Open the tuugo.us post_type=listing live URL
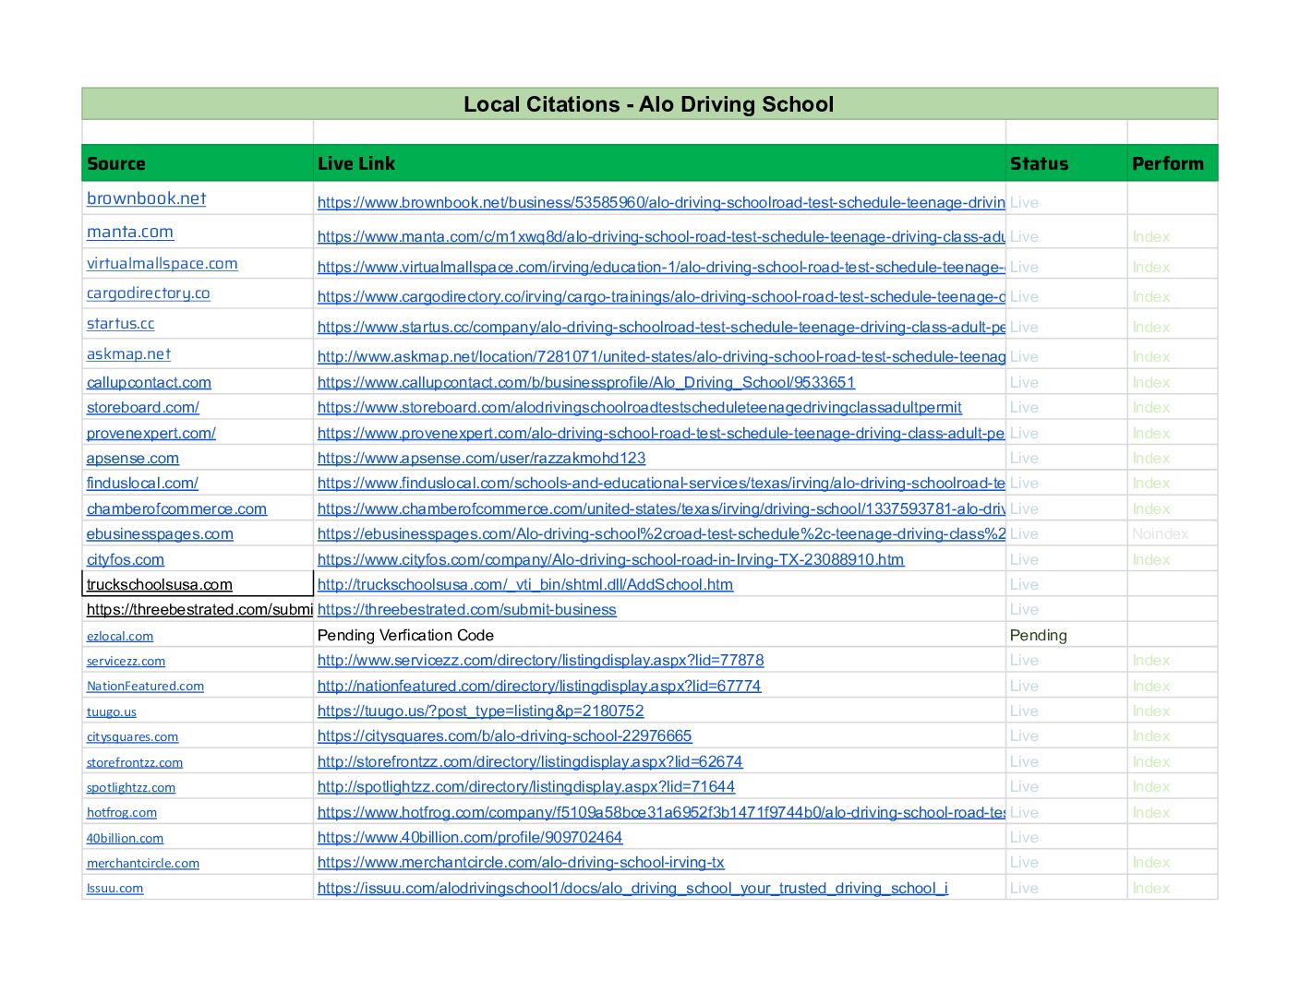The image size is (1300, 1004). (x=480, y=711)
